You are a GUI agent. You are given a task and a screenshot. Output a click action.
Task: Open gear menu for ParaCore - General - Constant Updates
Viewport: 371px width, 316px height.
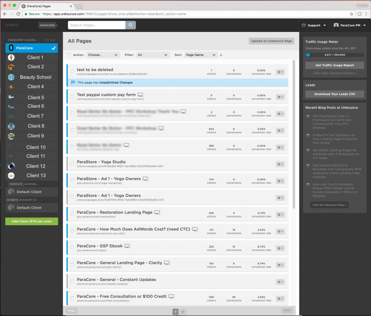click(280, 282)
